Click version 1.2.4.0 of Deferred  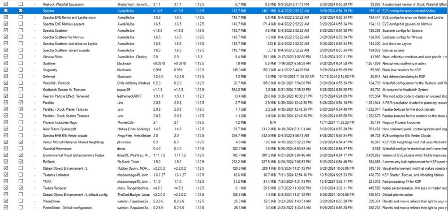point(159,77)
